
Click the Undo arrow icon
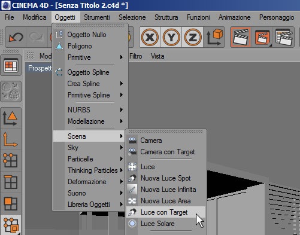(16, 37)
